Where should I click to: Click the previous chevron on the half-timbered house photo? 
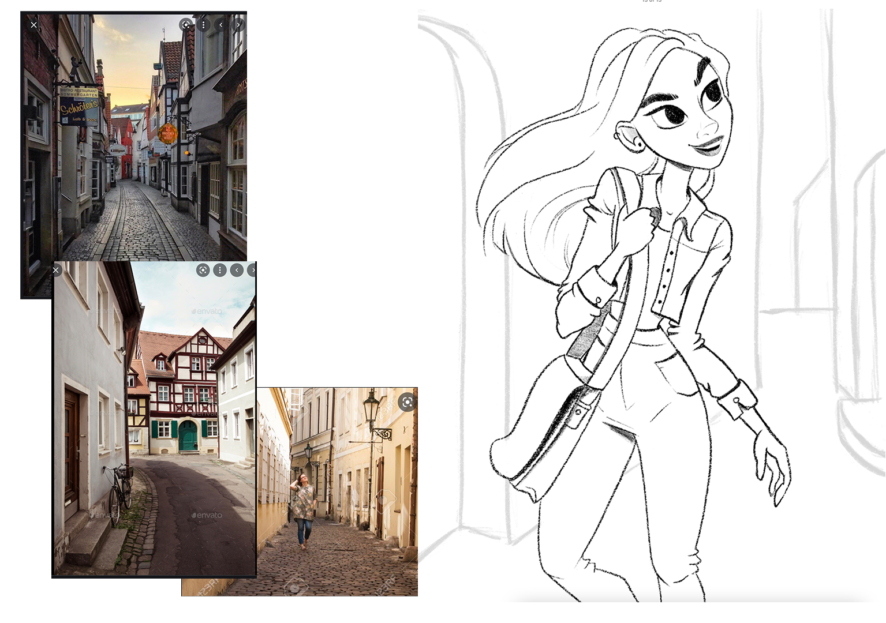pos(237,270)
